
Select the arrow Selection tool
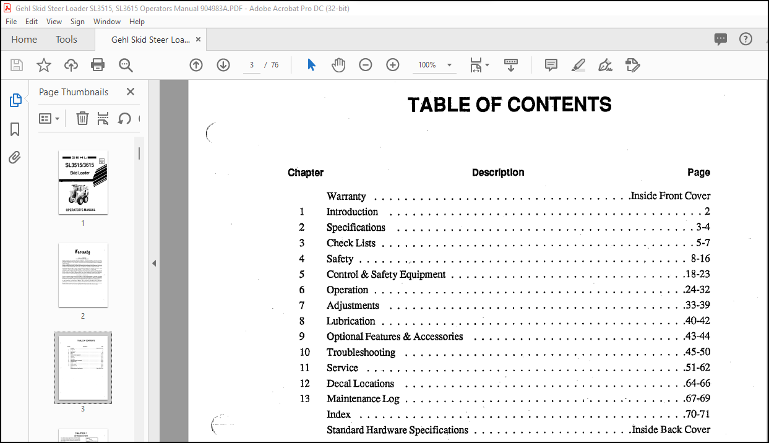tap(311, 65)
